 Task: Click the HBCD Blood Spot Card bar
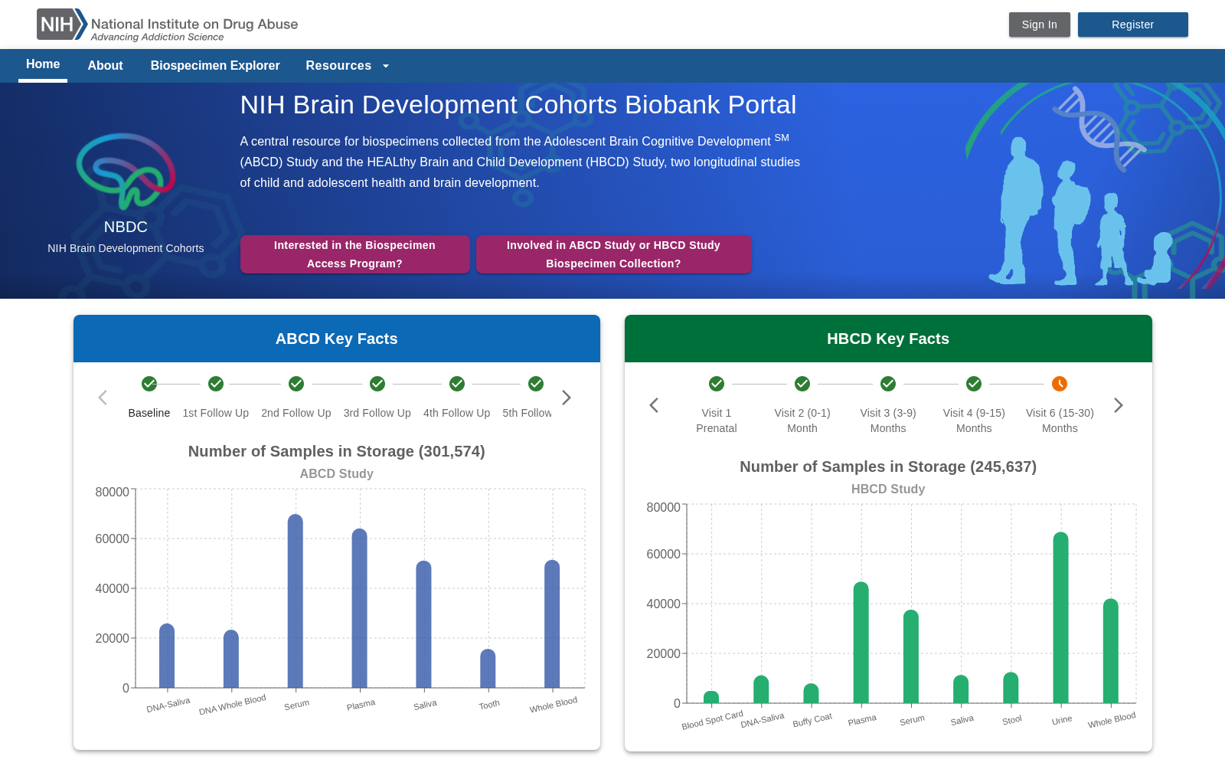[x=711, y=697]
